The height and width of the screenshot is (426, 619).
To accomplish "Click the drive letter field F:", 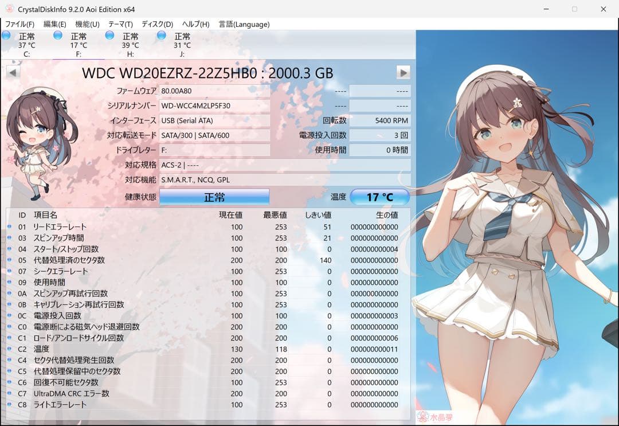I will pyautogui.click(x=214, y=150).
